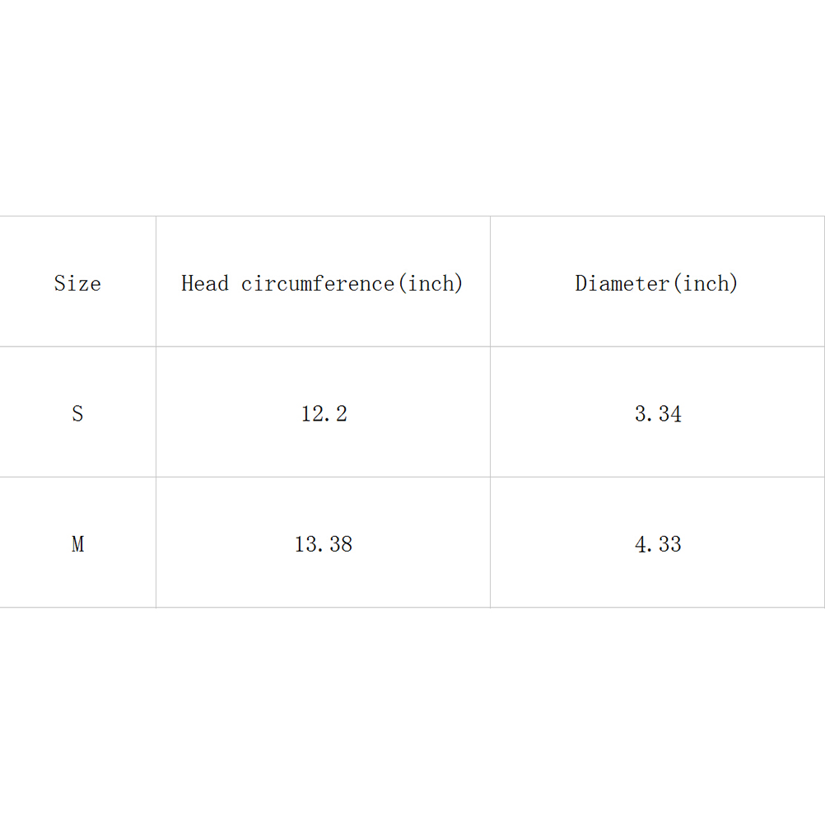This screenshot has height=825, width=825.
Task: Click the border between S and 12.2 cells
Action: [x=156, y=412]
